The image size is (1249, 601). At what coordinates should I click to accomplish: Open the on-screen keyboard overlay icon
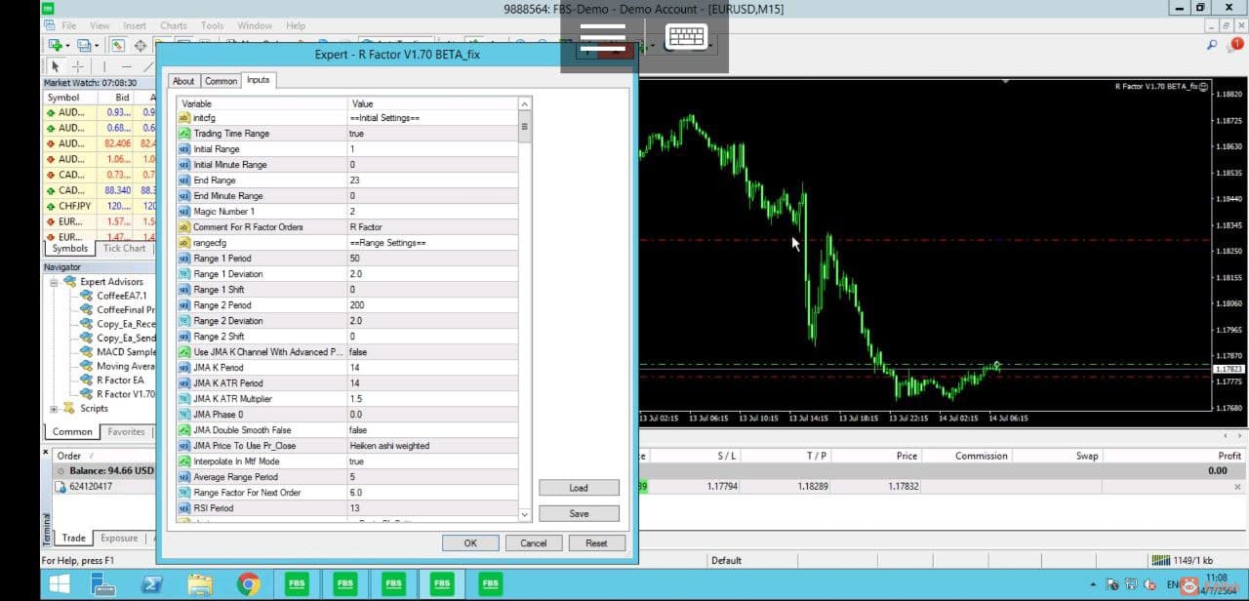click(686, 37)
